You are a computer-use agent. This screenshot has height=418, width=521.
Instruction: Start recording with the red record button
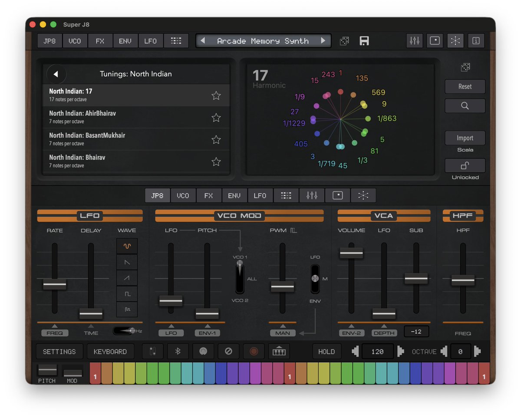coord(254,352)
